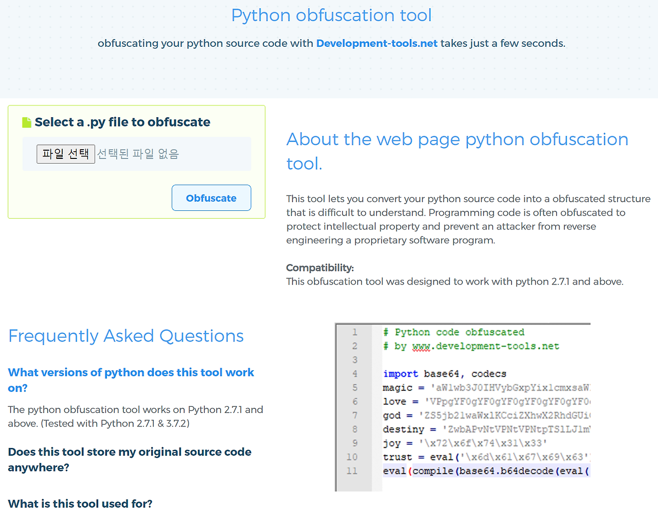
Task: Click the '파일 선택' file chooser button
Action: [x=66, y=154]
